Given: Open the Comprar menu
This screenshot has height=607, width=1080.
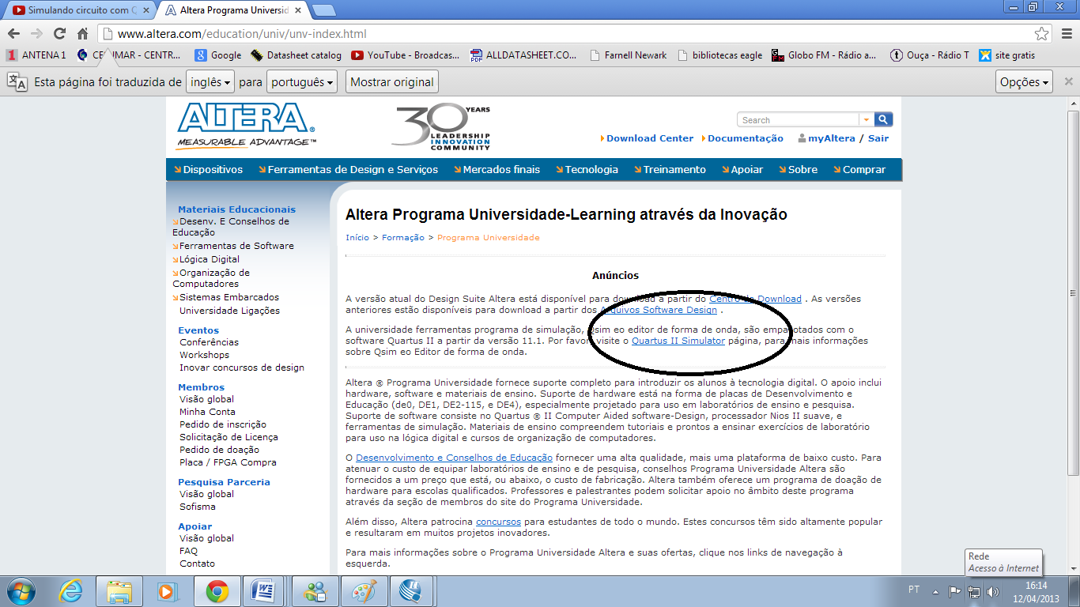Looking at the screenshot, I should tap(859, 169).
